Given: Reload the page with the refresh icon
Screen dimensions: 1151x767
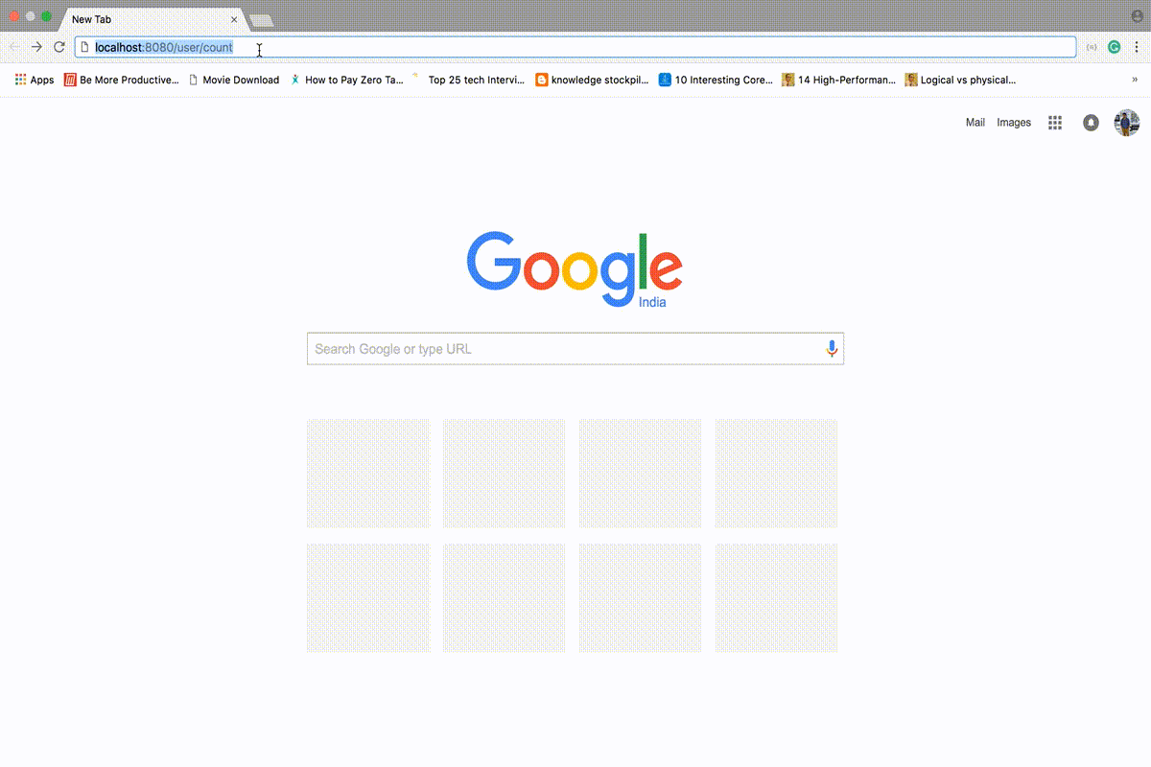Looking at the screenshot, I should coord(59,47).
